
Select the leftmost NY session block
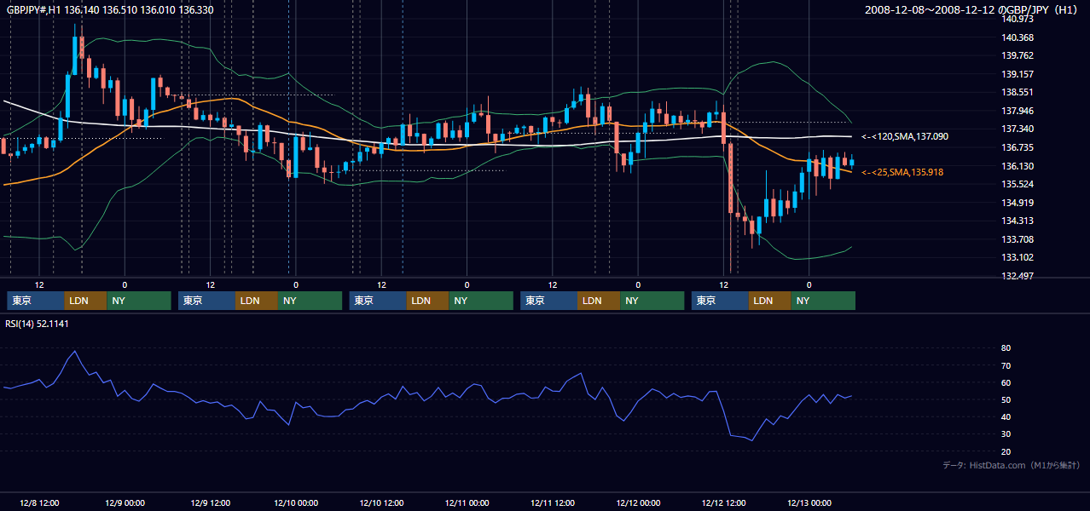(139, 301)
